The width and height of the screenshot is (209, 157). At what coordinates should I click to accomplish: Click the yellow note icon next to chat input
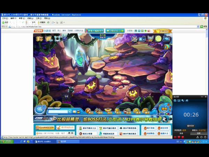pos(74,112)
